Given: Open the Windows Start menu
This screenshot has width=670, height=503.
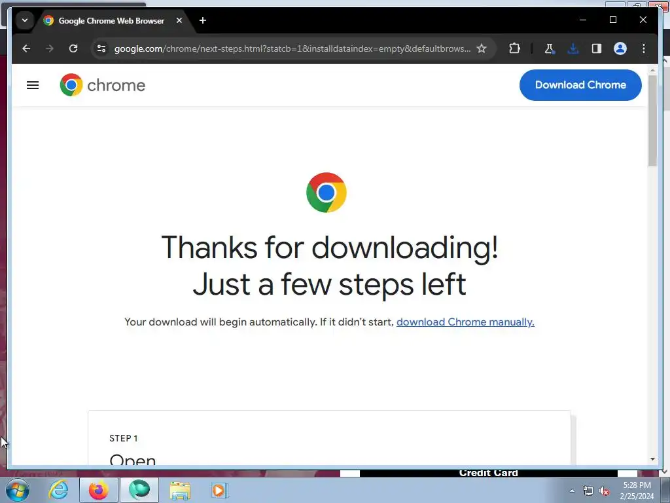Looking at the screenshot, I should pos(17,490).
